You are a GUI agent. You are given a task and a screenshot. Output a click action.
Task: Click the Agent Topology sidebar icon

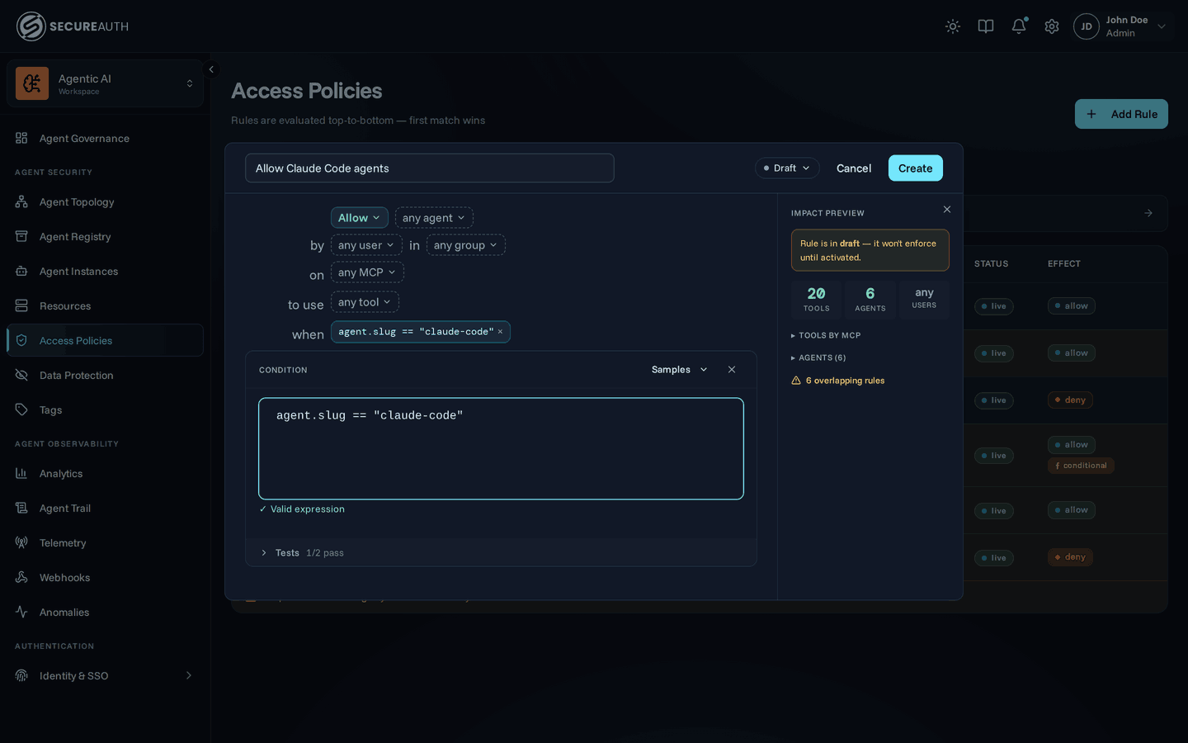(21, 201)
